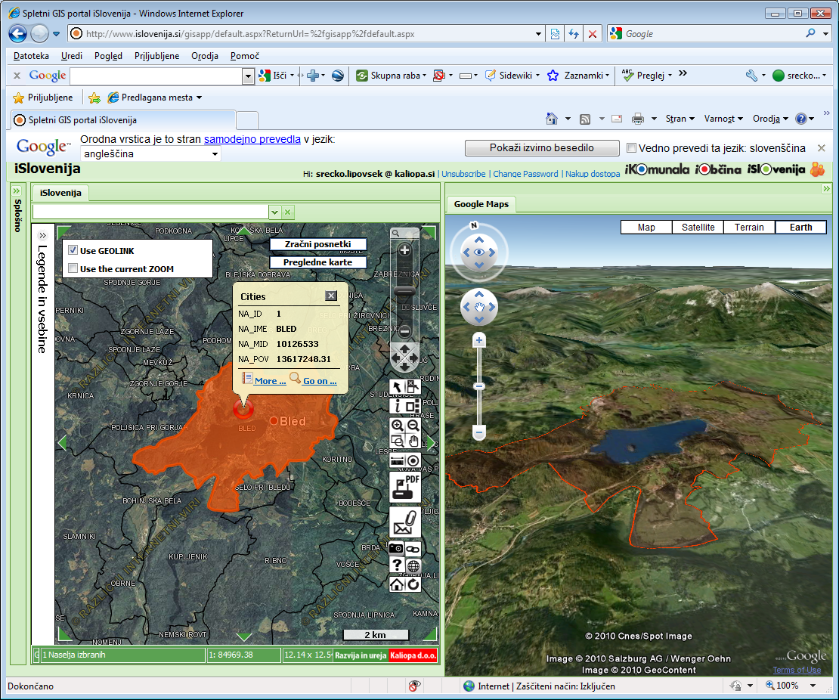This screenshot has width=839, height=700.
Task: Open the Priljubljene menu
Action: (x=156, y=56)
